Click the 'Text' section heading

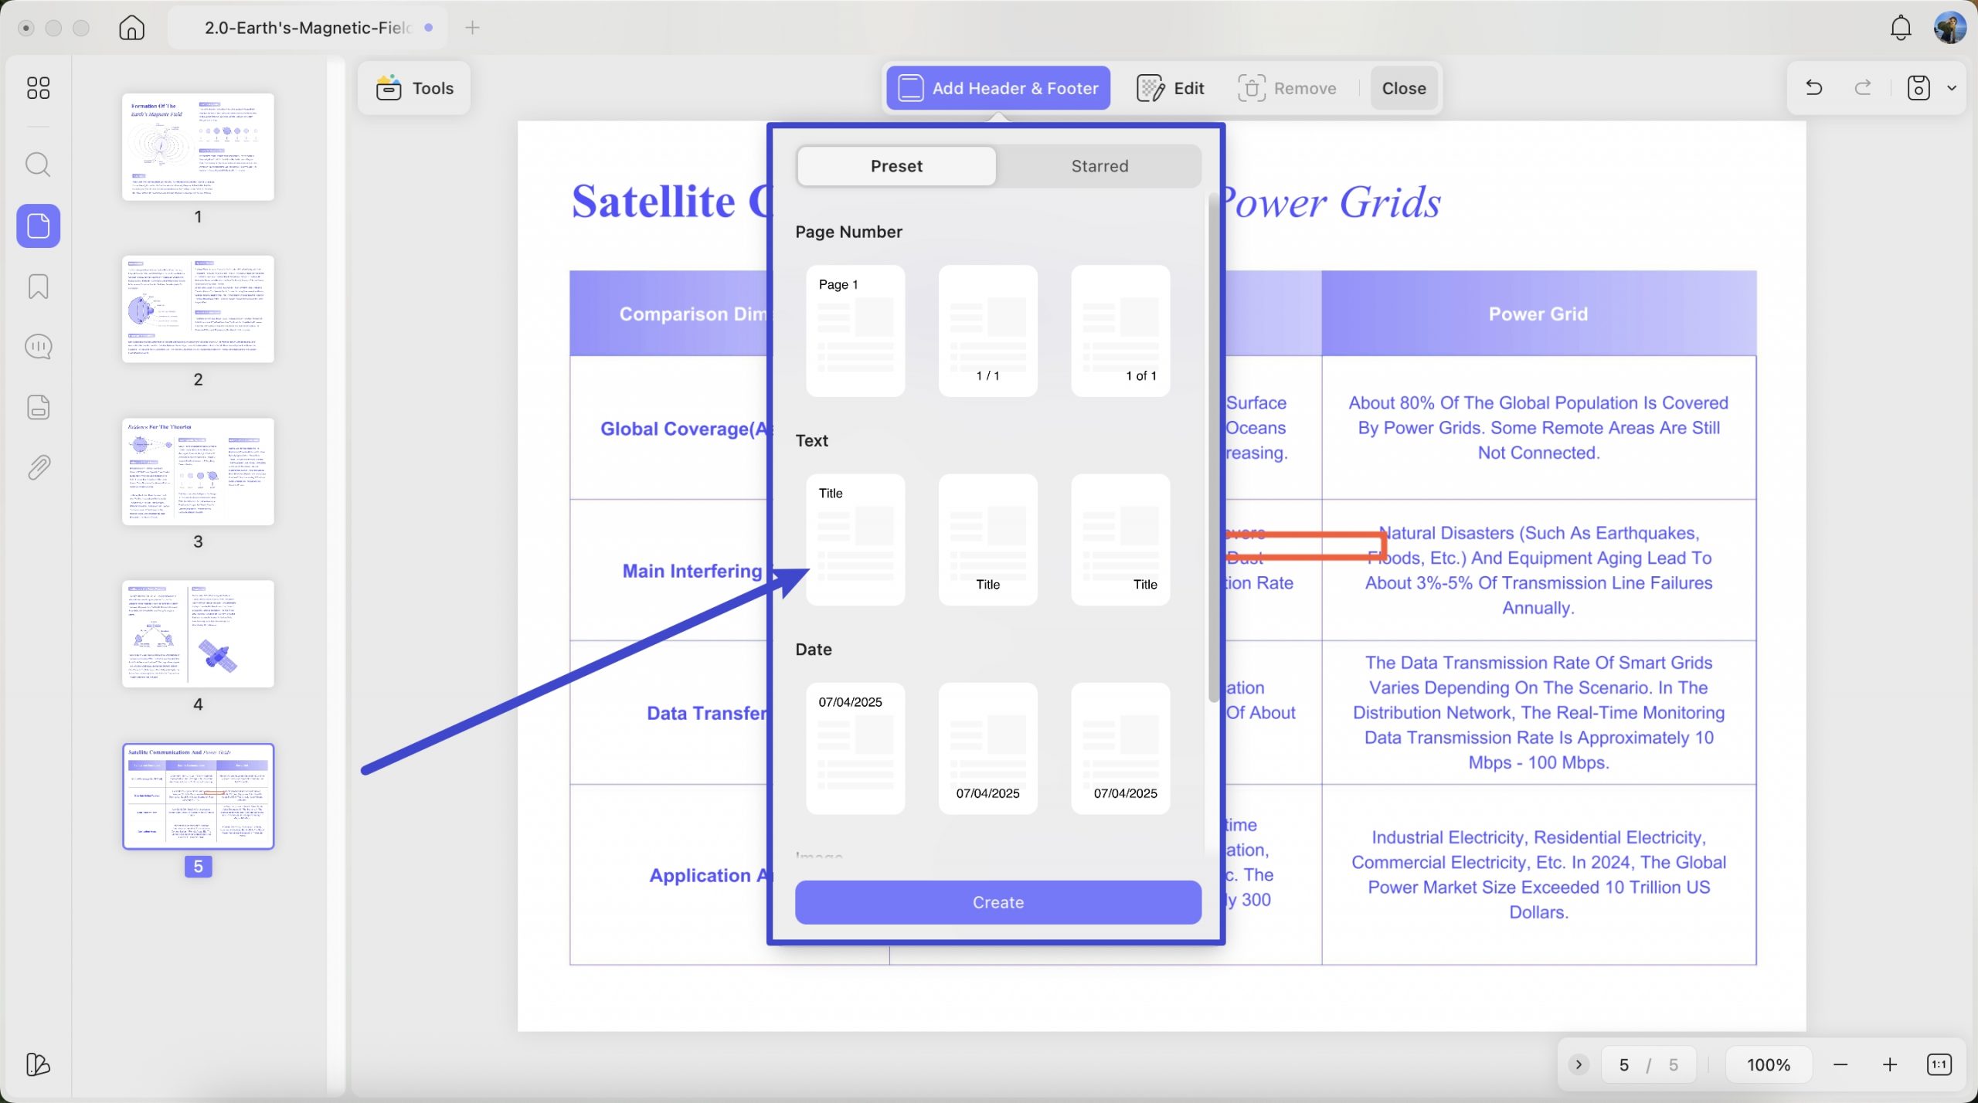811,440
